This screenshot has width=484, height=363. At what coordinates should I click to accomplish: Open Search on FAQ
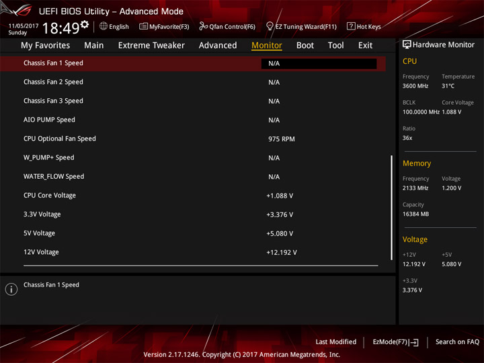(x=457, y=341)
